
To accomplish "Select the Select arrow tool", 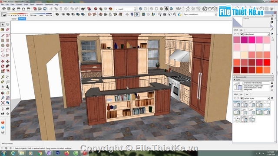I will (x=3, y=25).
